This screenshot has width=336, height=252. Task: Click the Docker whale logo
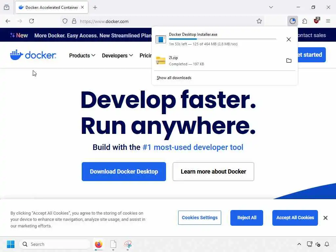pos(33,55)
